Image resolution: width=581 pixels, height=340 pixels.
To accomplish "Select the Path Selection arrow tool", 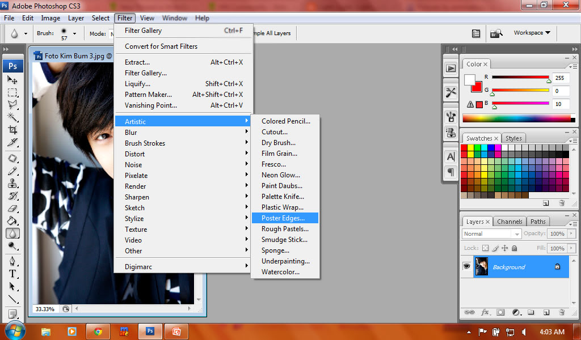I will point(12,286).
